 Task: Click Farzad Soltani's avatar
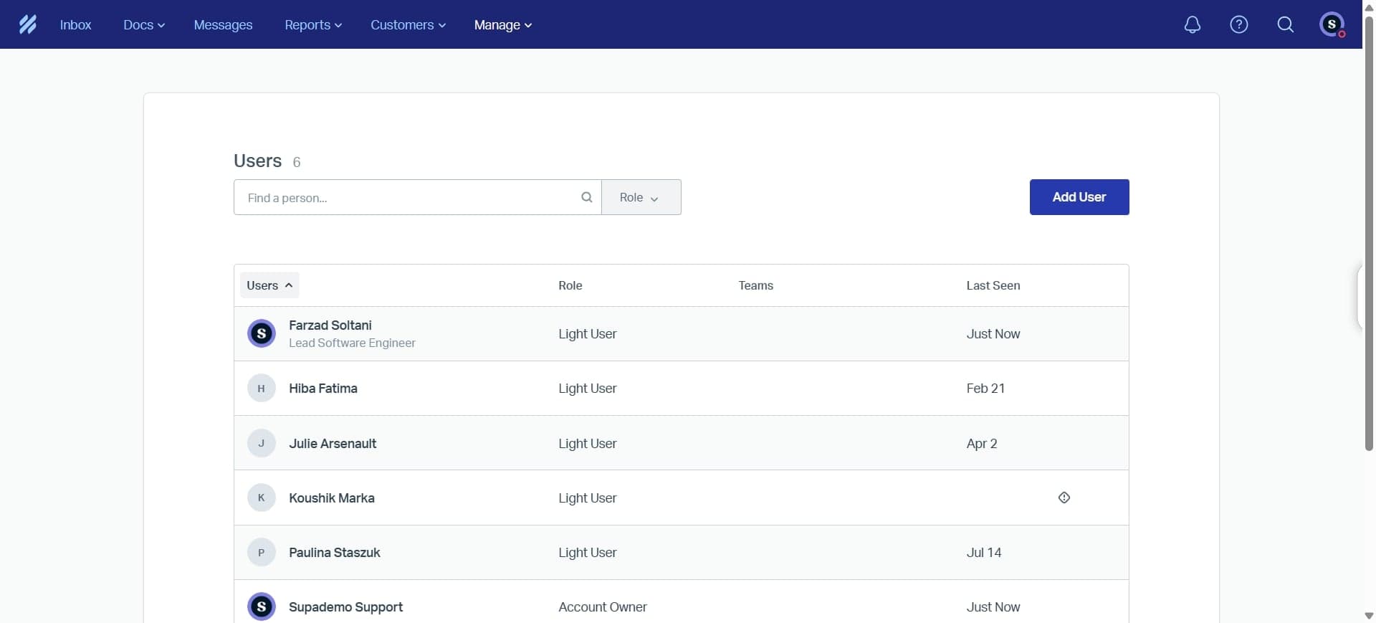(x=261, y=333)
